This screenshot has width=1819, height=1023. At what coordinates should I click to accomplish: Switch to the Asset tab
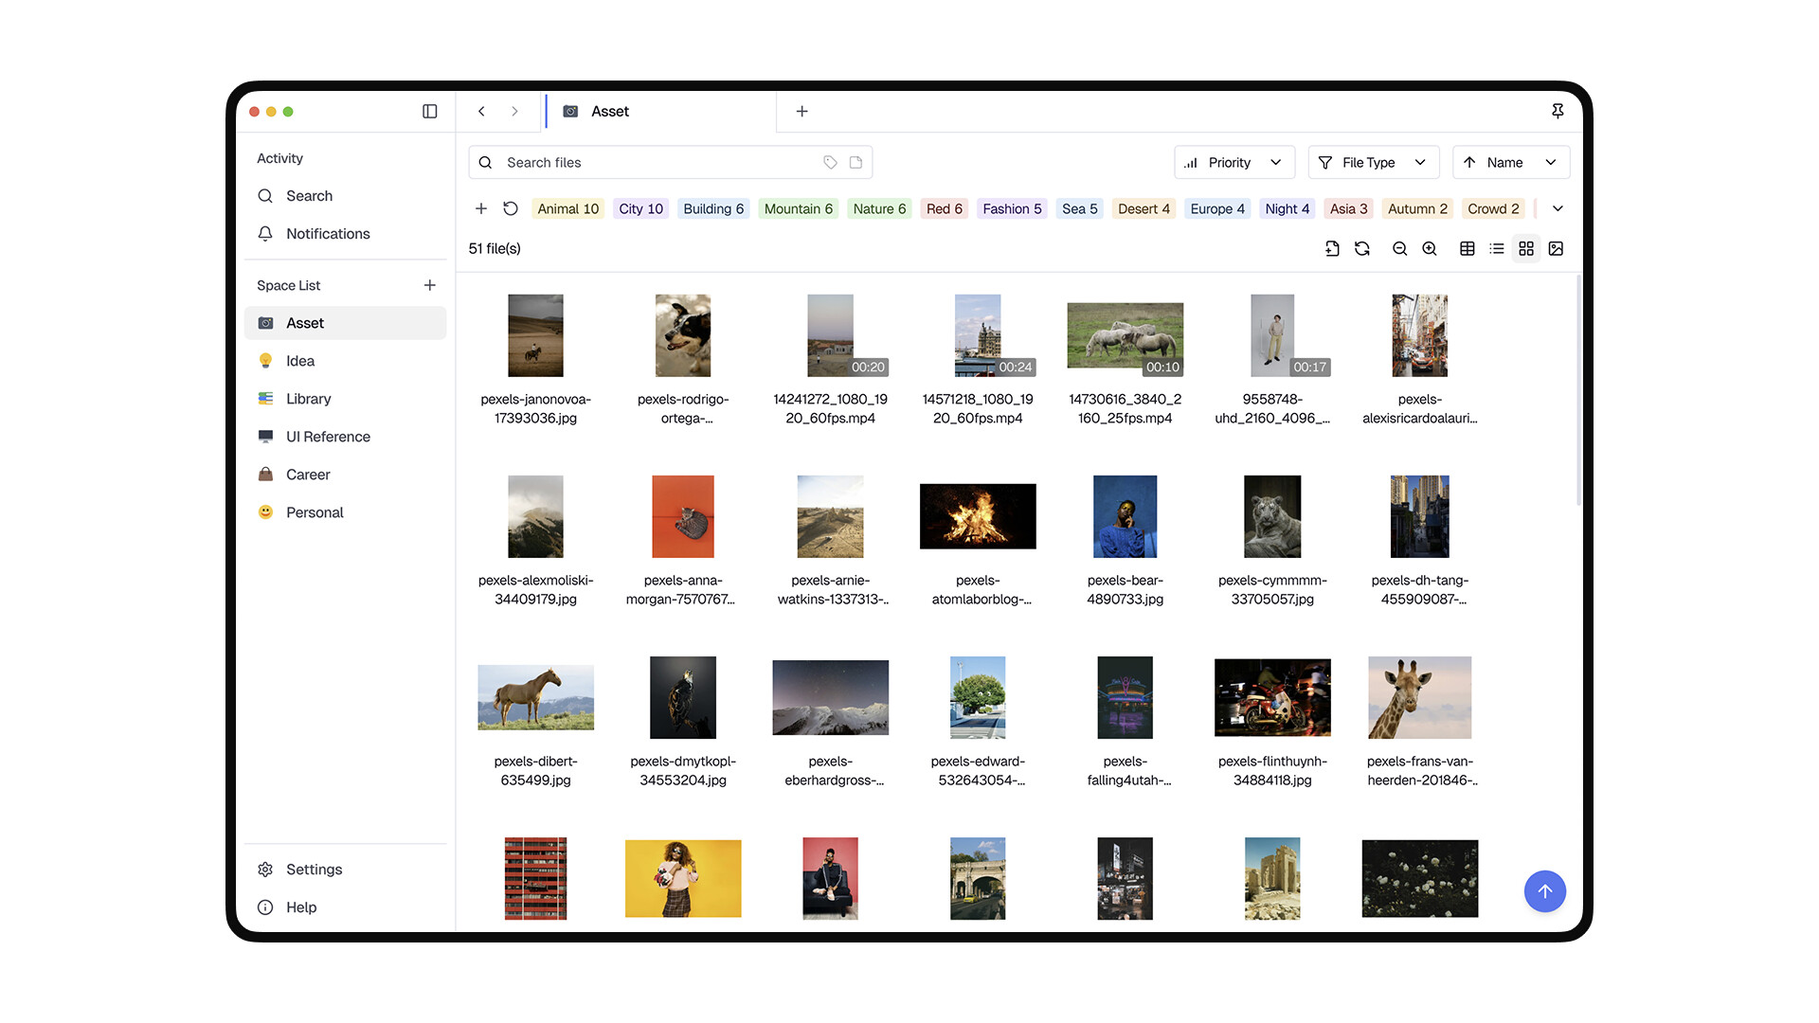(610, 111)
